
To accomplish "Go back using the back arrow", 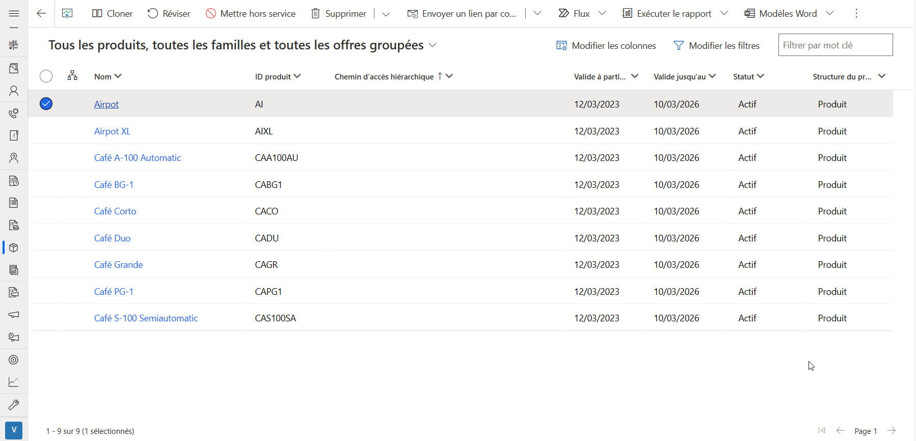I will (41, 14).
